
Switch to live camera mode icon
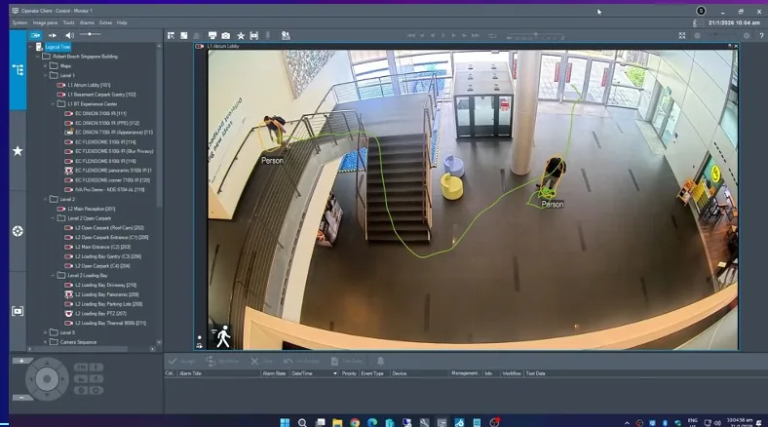click(x=35, y=35)
